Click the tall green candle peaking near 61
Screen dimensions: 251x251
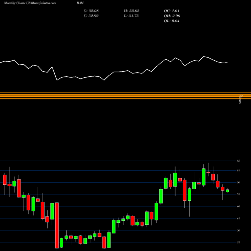[204, 177]
